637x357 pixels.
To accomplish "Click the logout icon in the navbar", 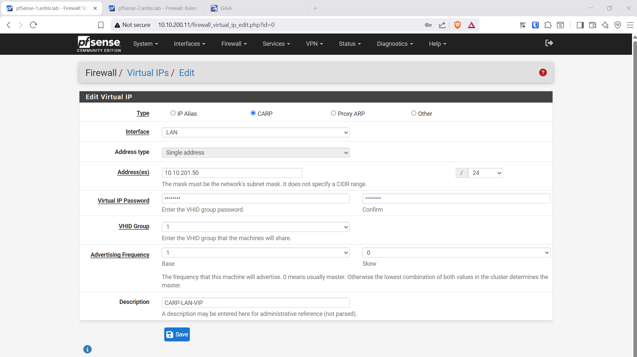I will coord(549,43).
